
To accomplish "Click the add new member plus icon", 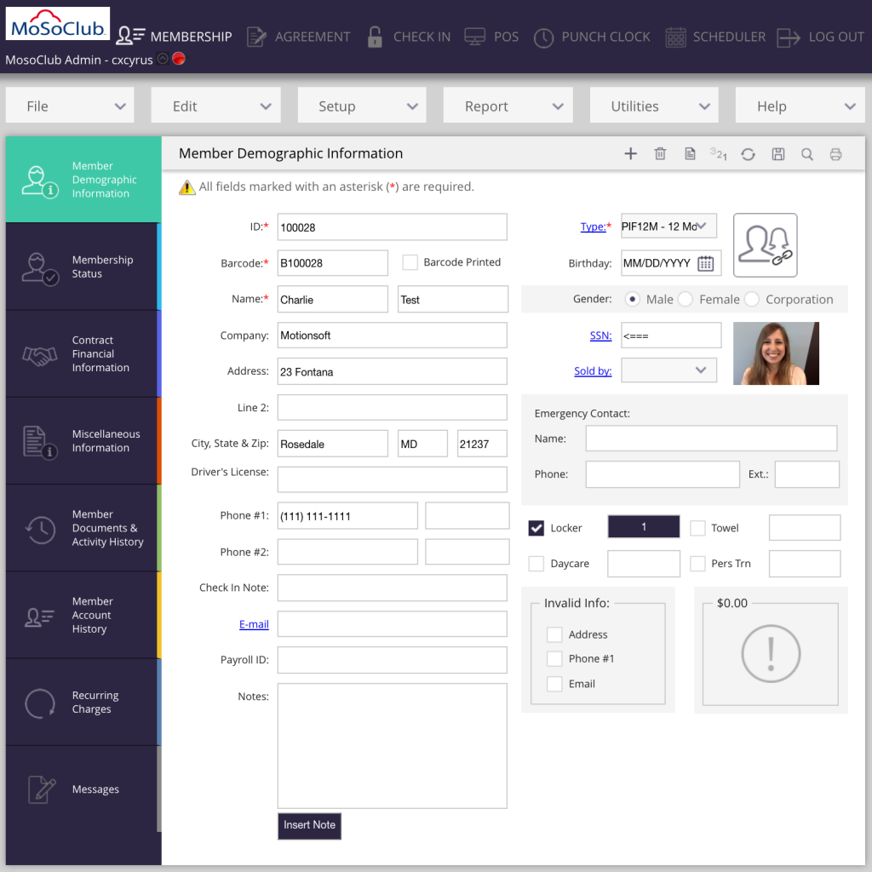I will tap(630, 153).
